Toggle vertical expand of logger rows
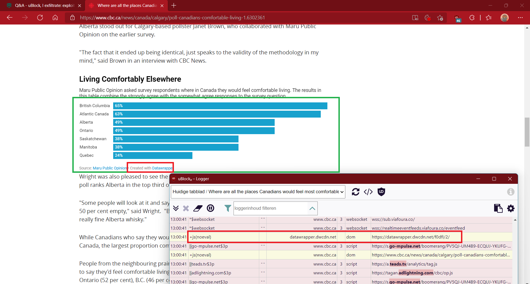This screenshot has height=284, width=530. (176, 208)
